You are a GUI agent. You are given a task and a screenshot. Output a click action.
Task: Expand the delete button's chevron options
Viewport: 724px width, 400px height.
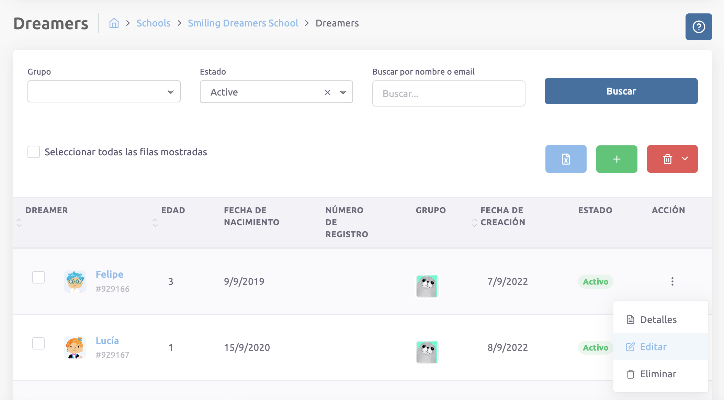(685, 159)
